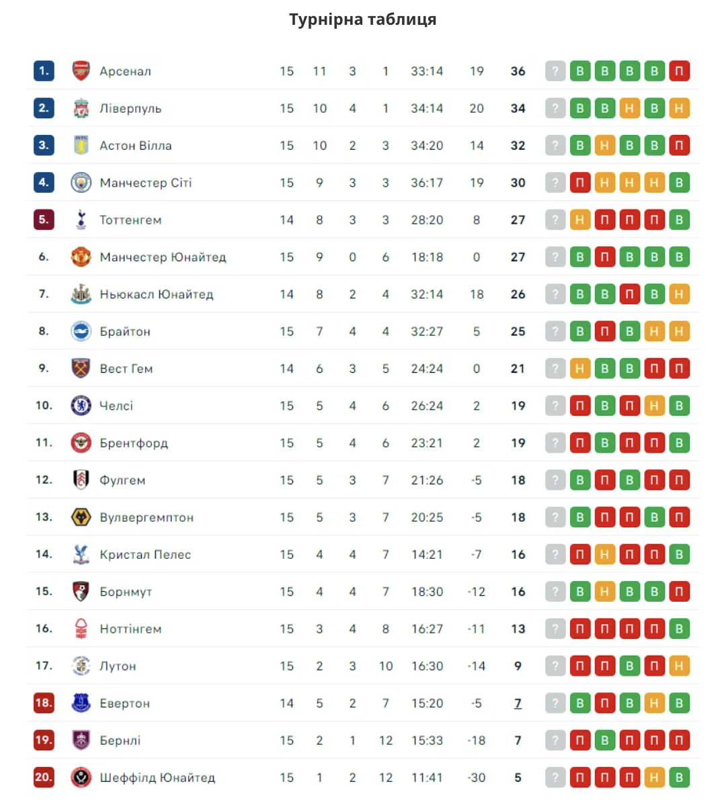
Task: Select the Вест Гем team name
Action: (x=126, y=369)
